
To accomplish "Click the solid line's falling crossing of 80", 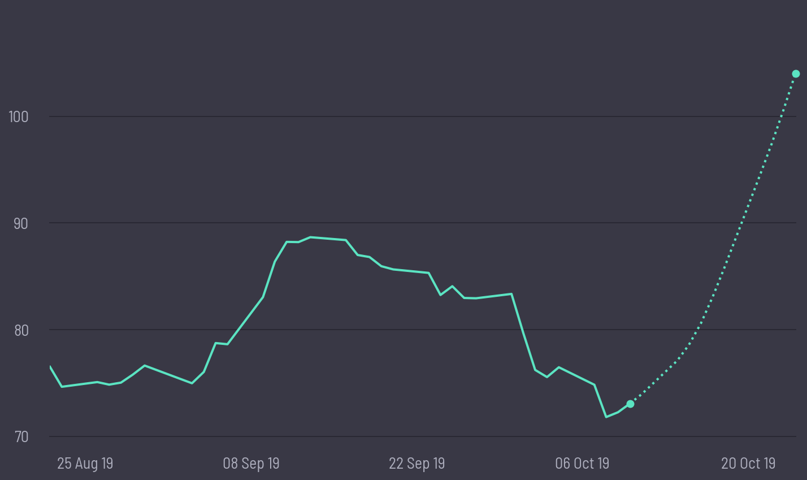I will pyautogui.click(x=523, y=330).
